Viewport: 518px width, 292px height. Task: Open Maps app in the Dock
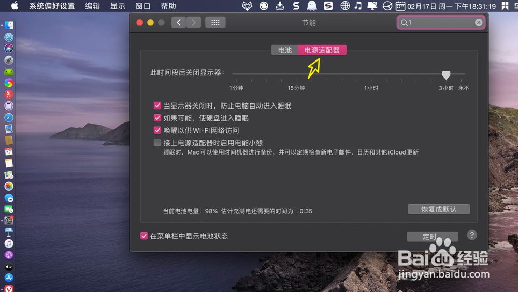point(9,175)
